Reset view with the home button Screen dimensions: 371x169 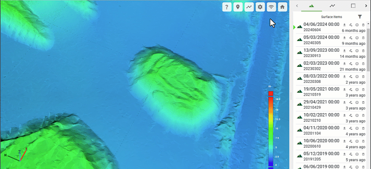[282, 7]
